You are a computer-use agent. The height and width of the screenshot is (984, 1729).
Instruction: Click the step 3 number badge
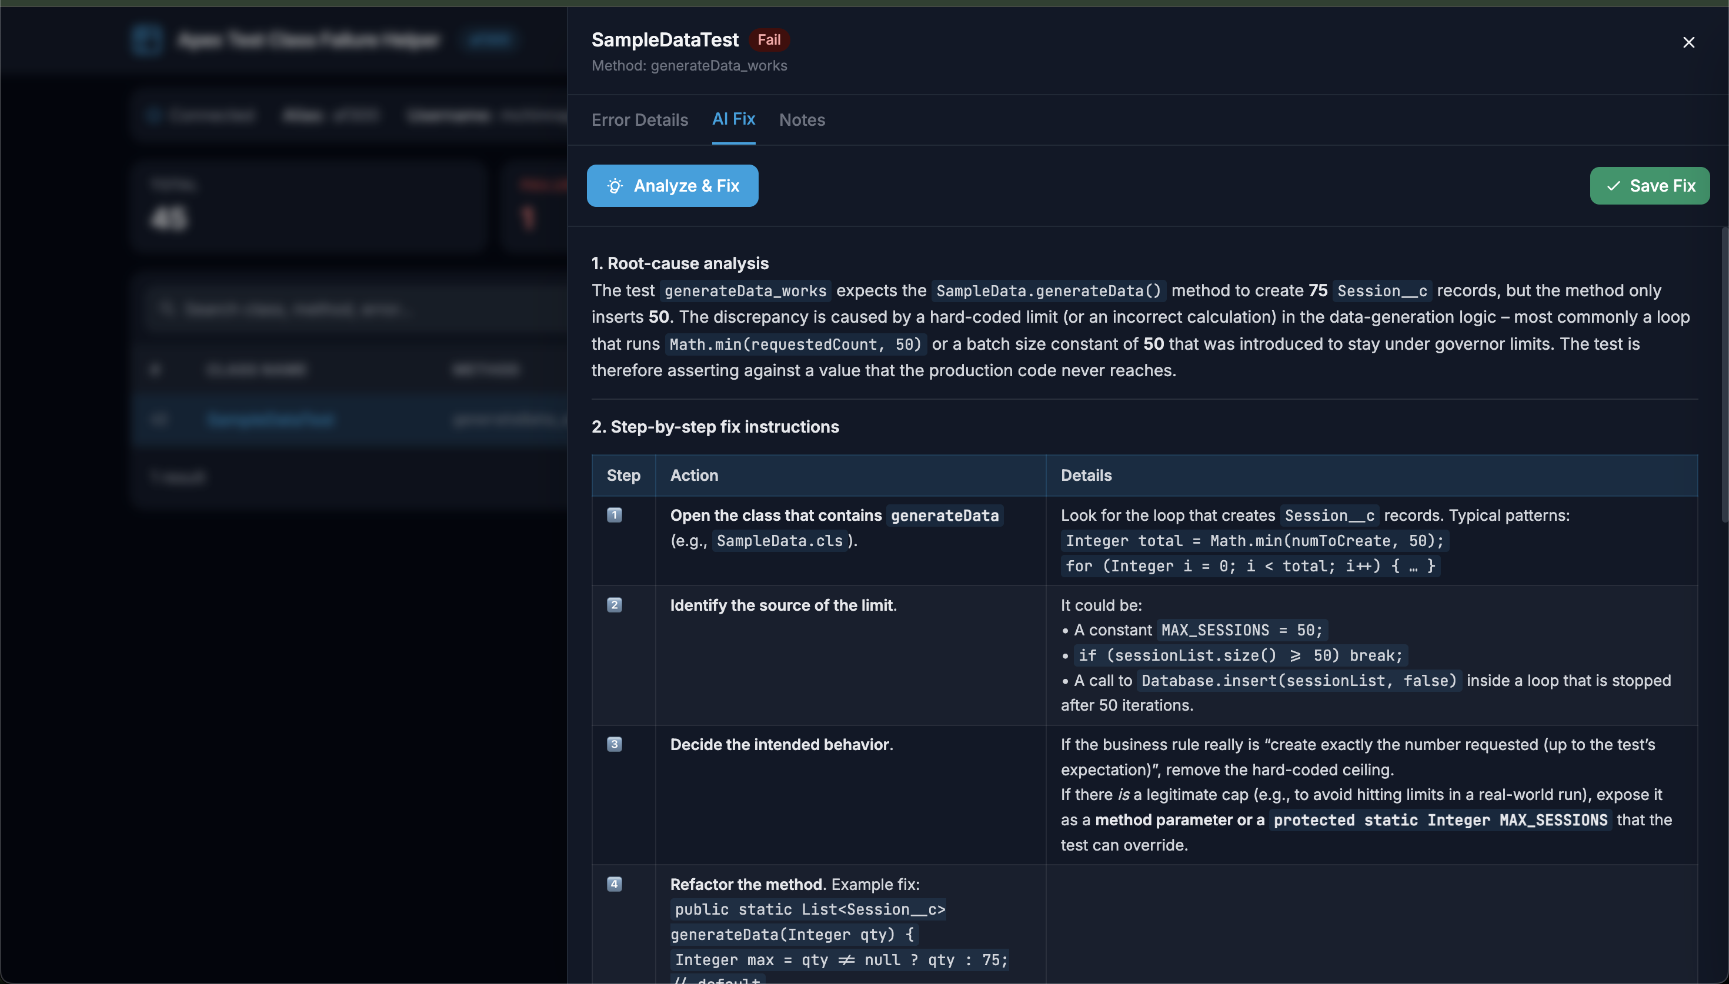(614, 744)
